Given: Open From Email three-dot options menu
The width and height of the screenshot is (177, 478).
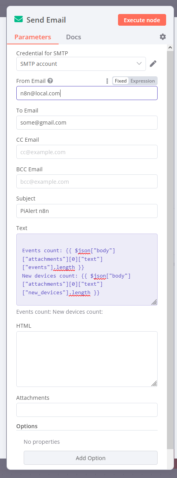Looking at the screenshot, I should (x=107, y=81).
